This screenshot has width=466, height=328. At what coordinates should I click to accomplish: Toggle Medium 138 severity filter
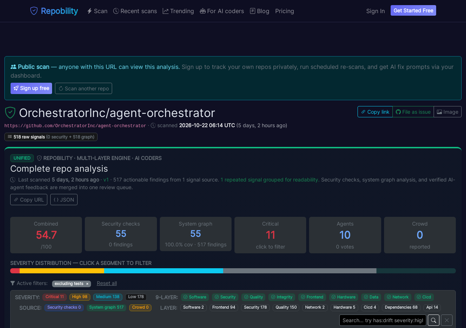tap(108, 297)
